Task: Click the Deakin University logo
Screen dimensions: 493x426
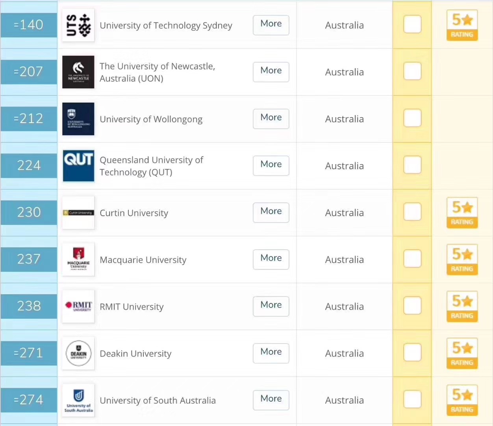Action: [78, 353]
